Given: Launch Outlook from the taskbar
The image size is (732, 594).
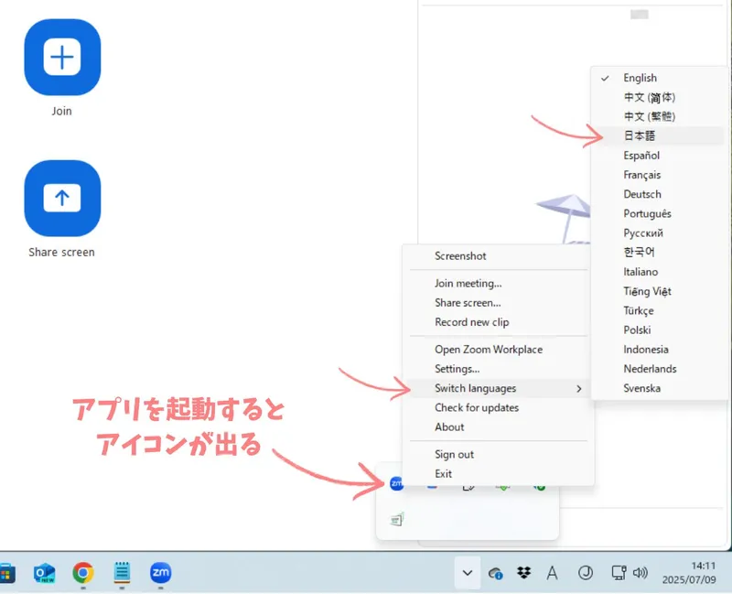Looking at the screenshot, I should [x=44, y=573].
